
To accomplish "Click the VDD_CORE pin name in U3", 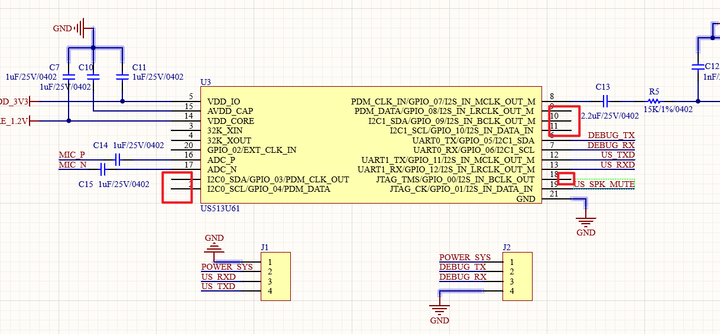I will pos(231,121).
